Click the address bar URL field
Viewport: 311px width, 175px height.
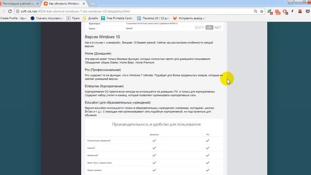point(135,11)
